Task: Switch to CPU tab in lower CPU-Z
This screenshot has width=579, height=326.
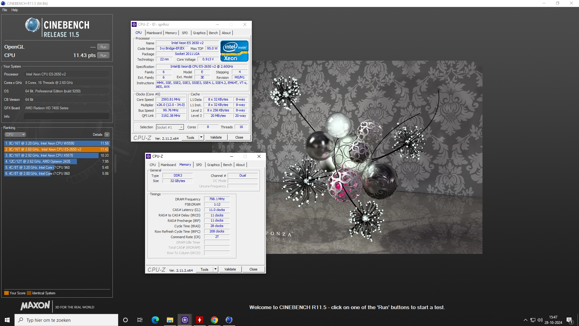Action: pyautogui.click(x=153, y=165)
